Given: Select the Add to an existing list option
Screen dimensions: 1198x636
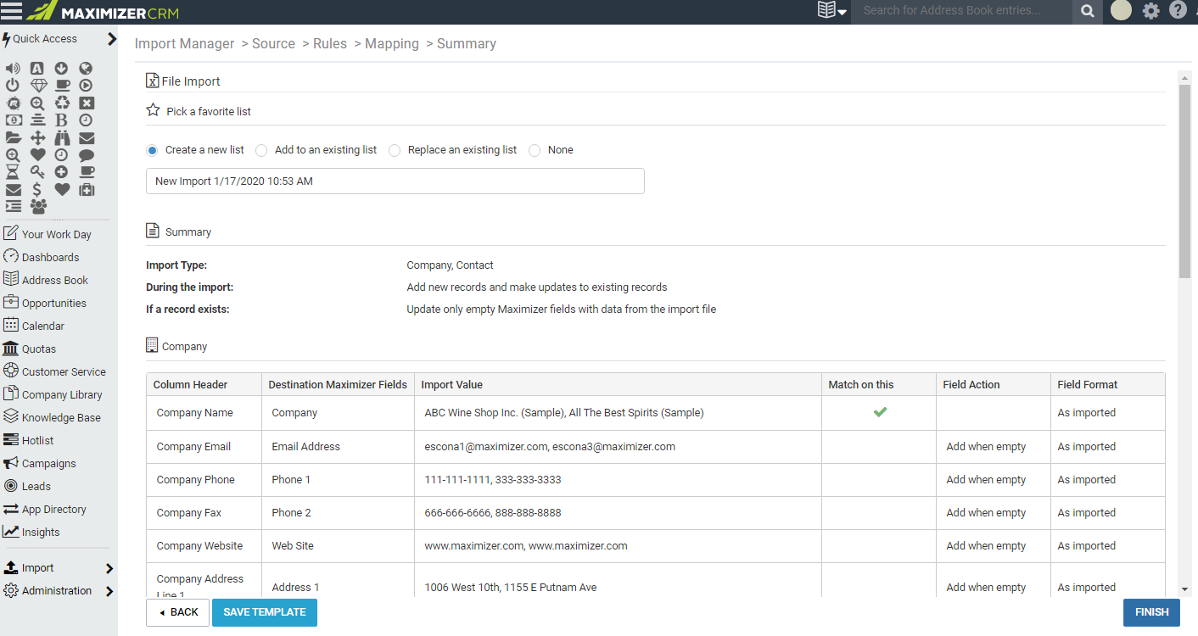Looking at the screenshot, I should 261,150.
